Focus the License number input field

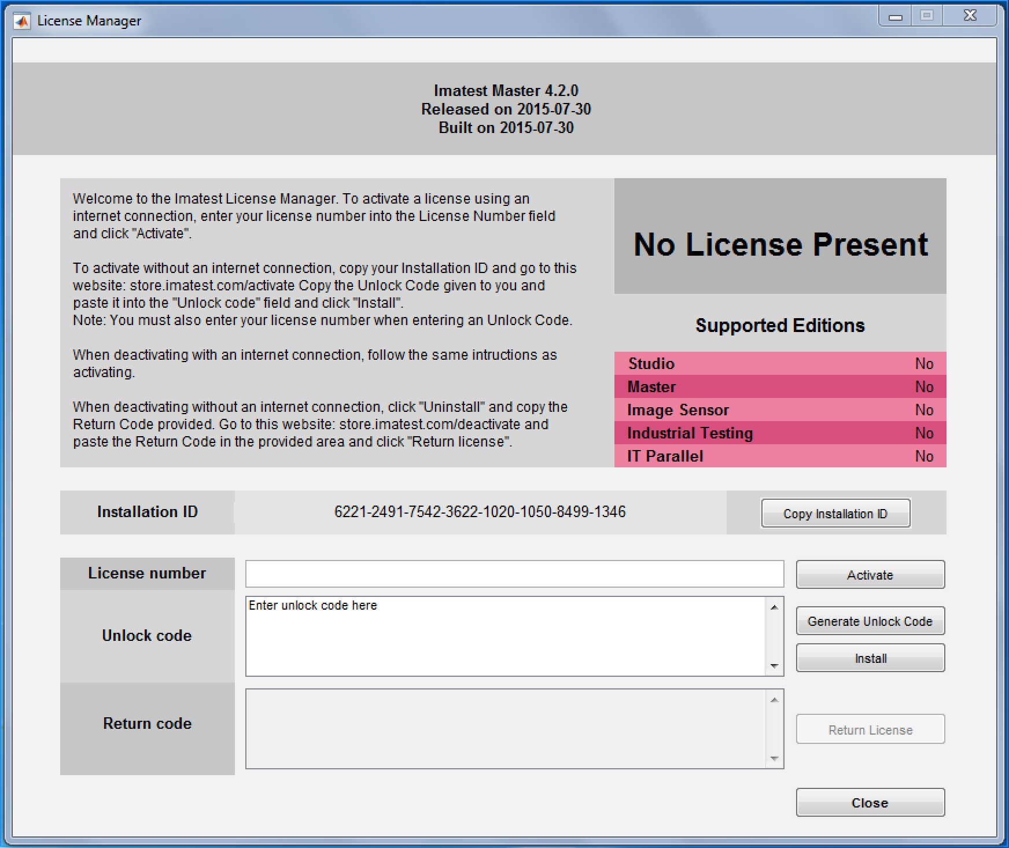(x=514, y=574)
